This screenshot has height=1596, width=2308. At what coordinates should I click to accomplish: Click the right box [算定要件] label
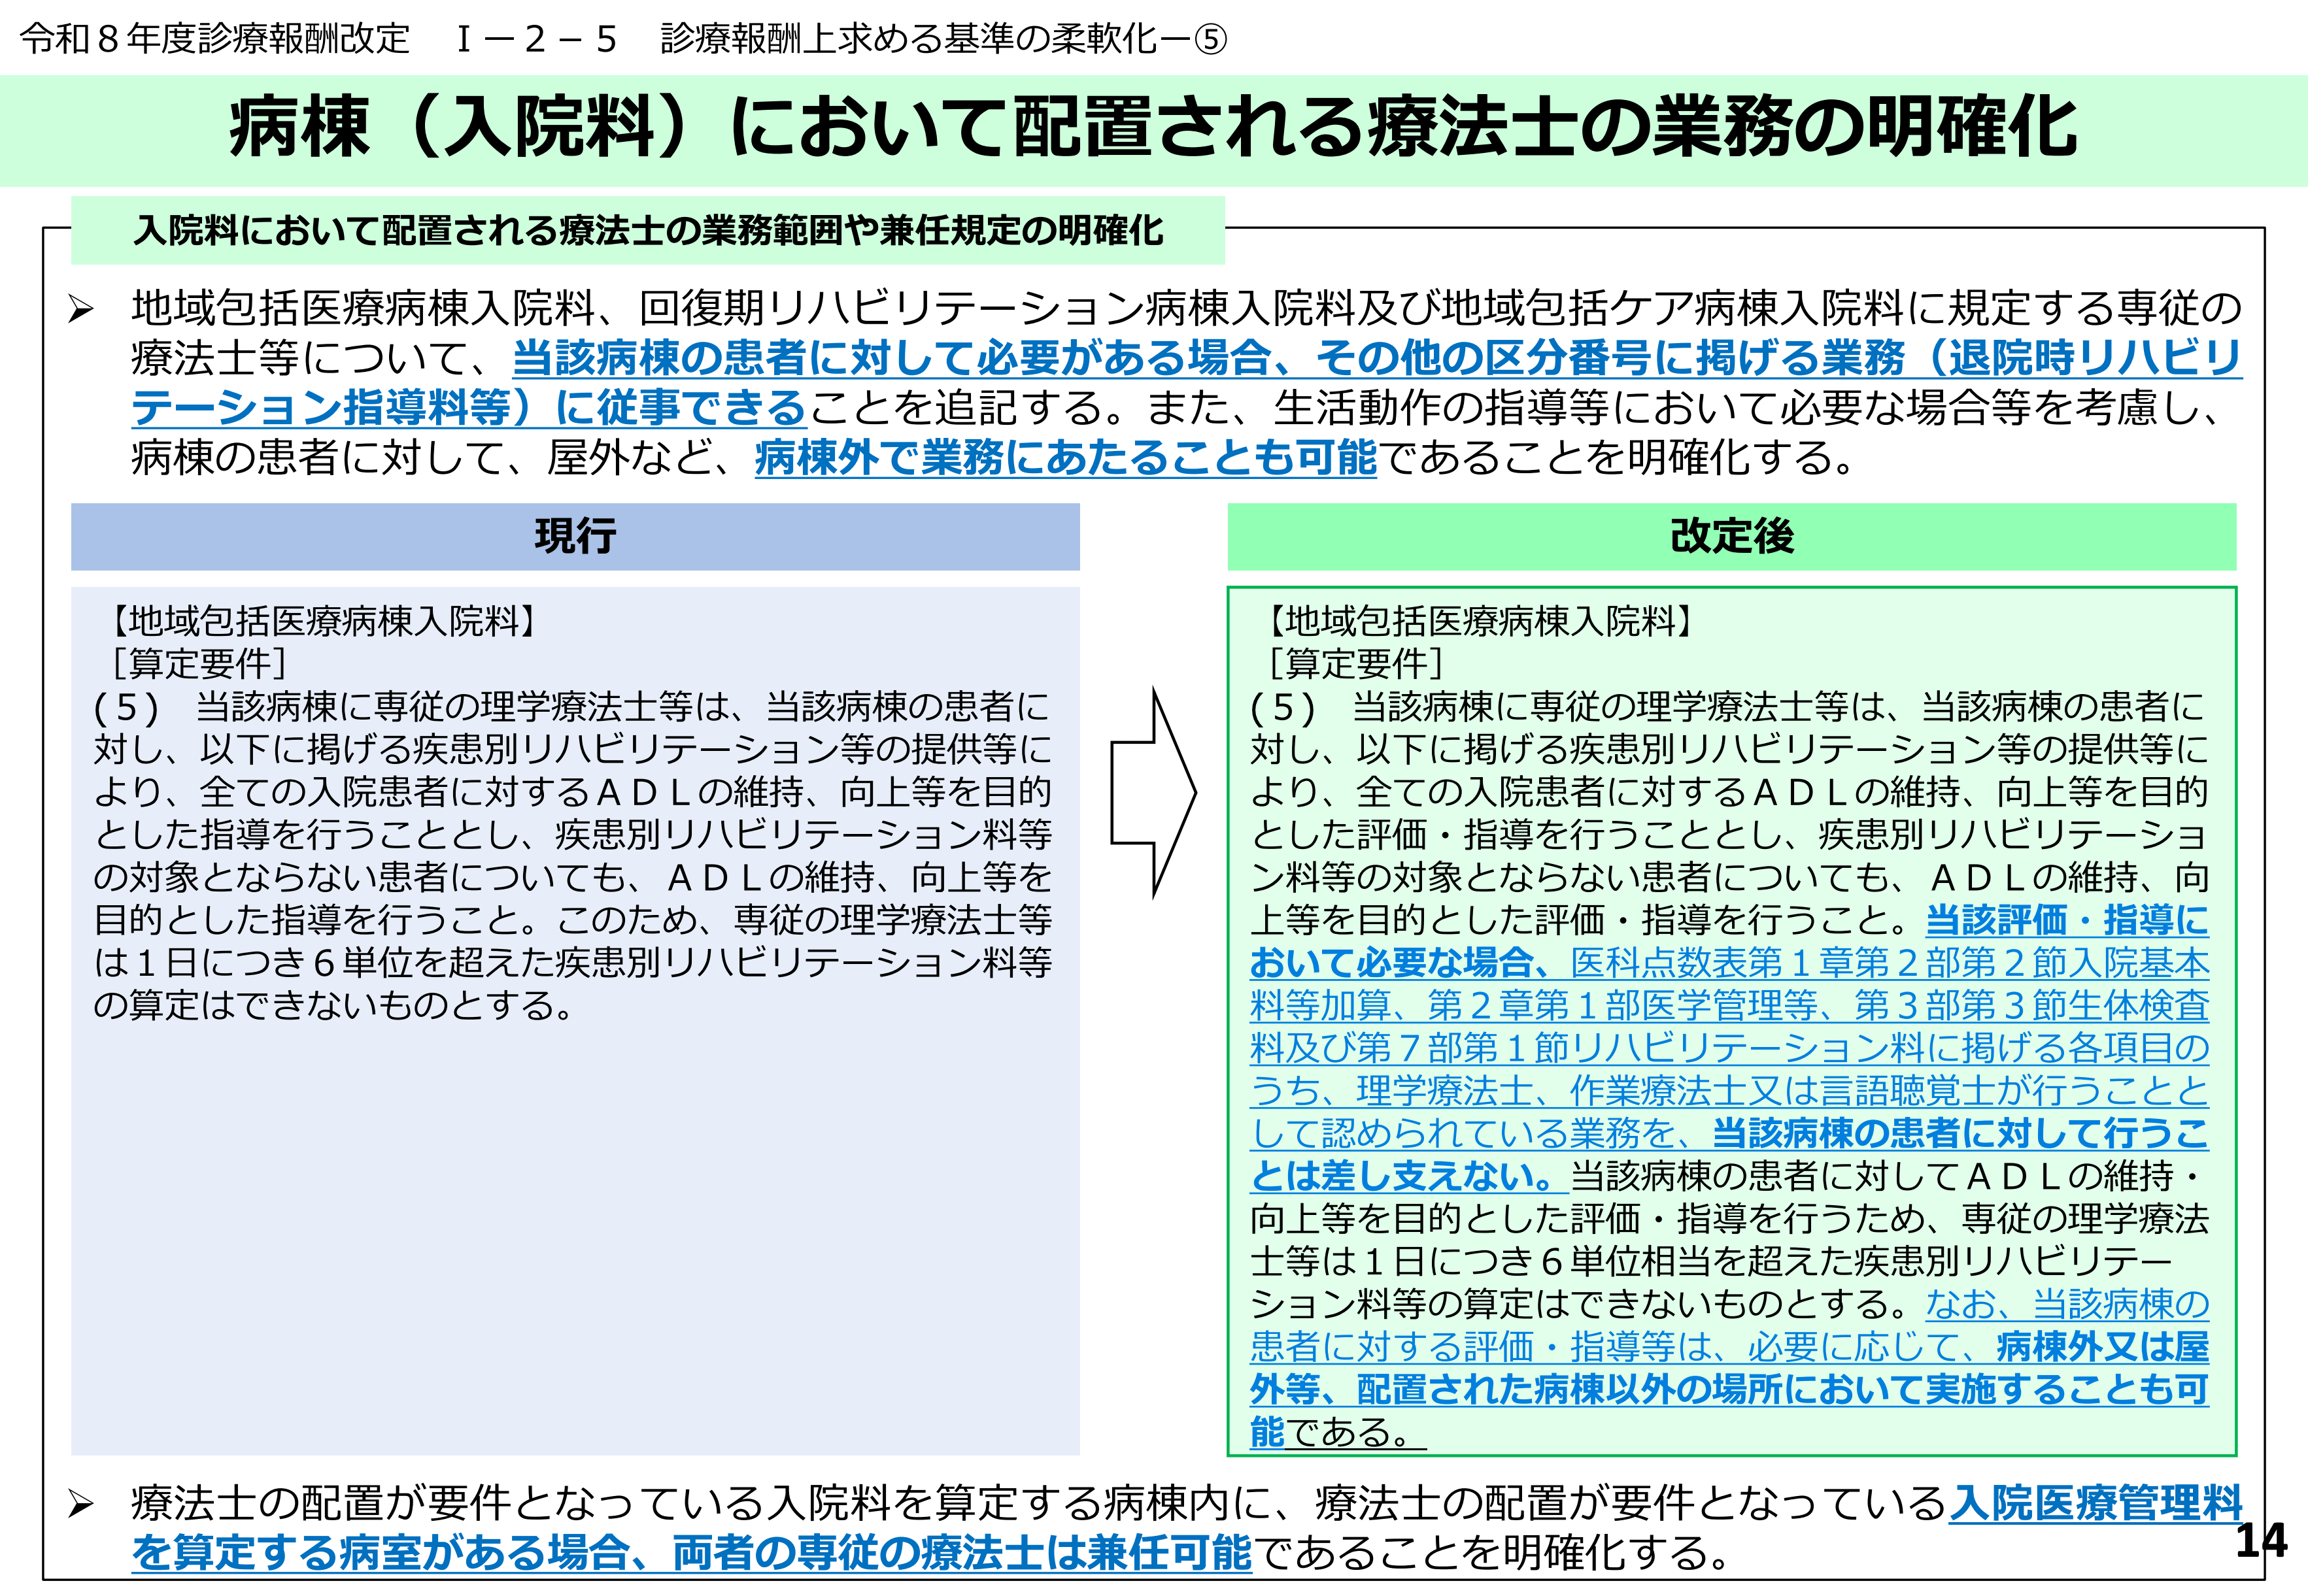coord(1355,664)
